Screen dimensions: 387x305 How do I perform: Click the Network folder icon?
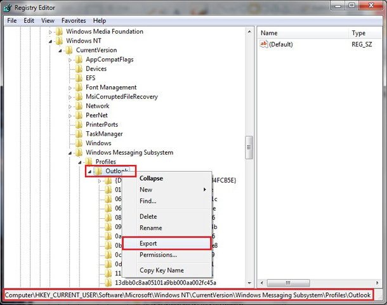[79, 106]
